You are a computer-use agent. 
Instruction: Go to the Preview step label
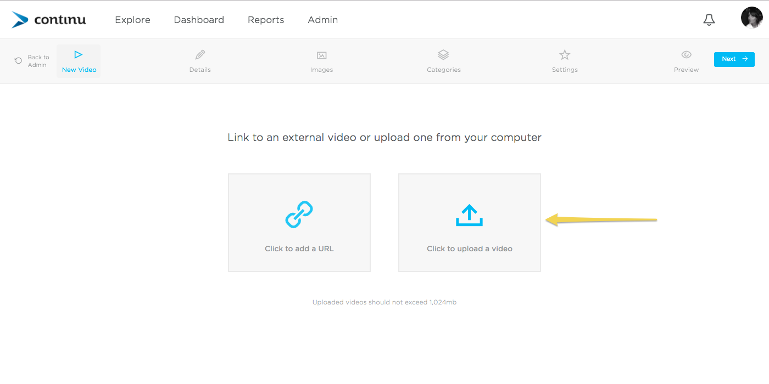[x=687, y=70]
